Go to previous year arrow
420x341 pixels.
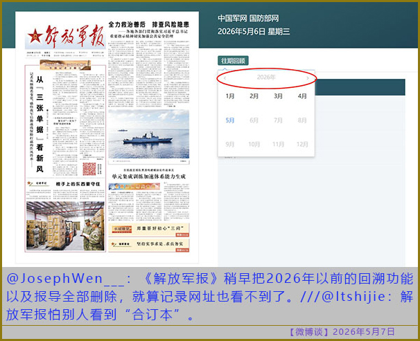225,78
